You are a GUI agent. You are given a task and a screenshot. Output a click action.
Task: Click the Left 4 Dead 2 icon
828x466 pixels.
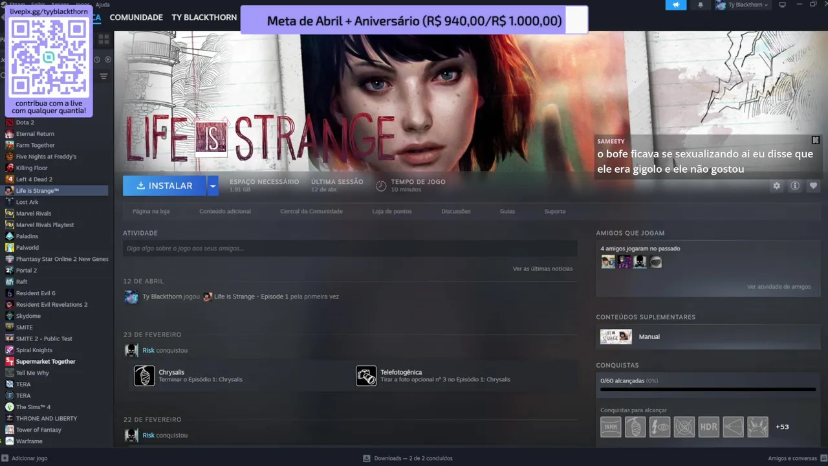(10, 179)
